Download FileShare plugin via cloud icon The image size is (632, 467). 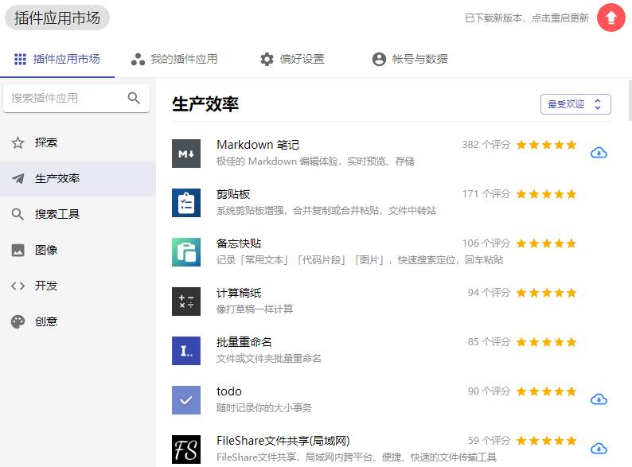pos(599,449)
